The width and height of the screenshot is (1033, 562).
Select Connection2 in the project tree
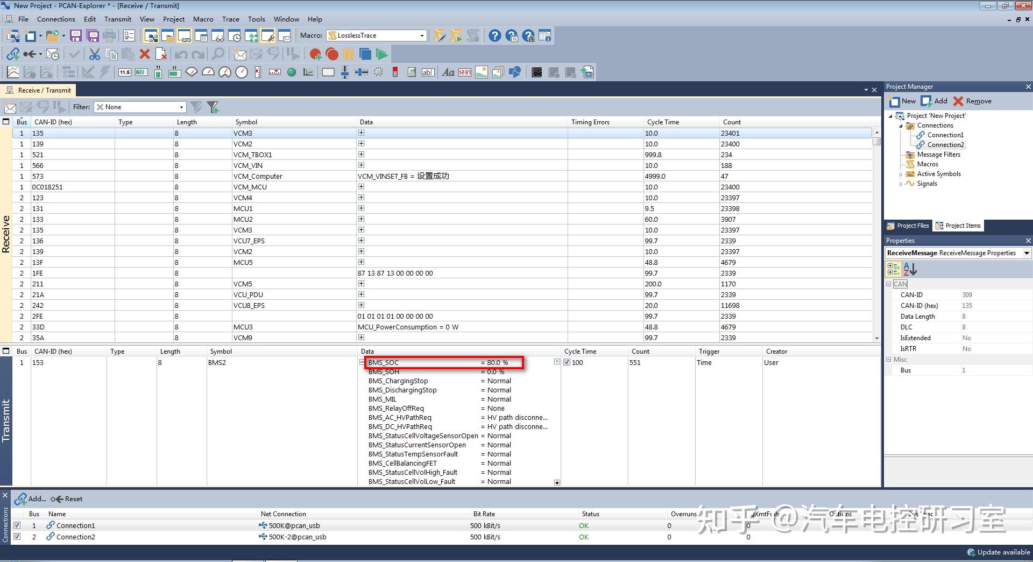coord(945,145)
